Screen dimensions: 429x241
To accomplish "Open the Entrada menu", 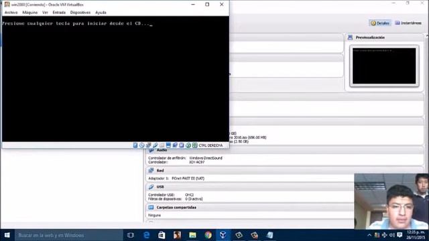I will [59, 13].
